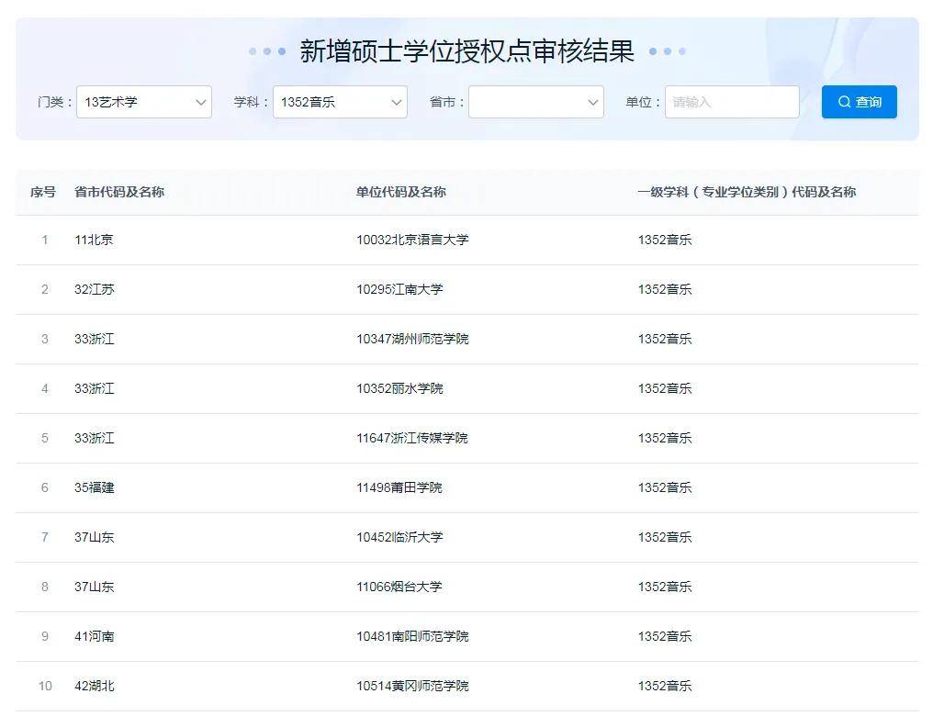Click the 单位代码及名称 column header

click(401, 192)
